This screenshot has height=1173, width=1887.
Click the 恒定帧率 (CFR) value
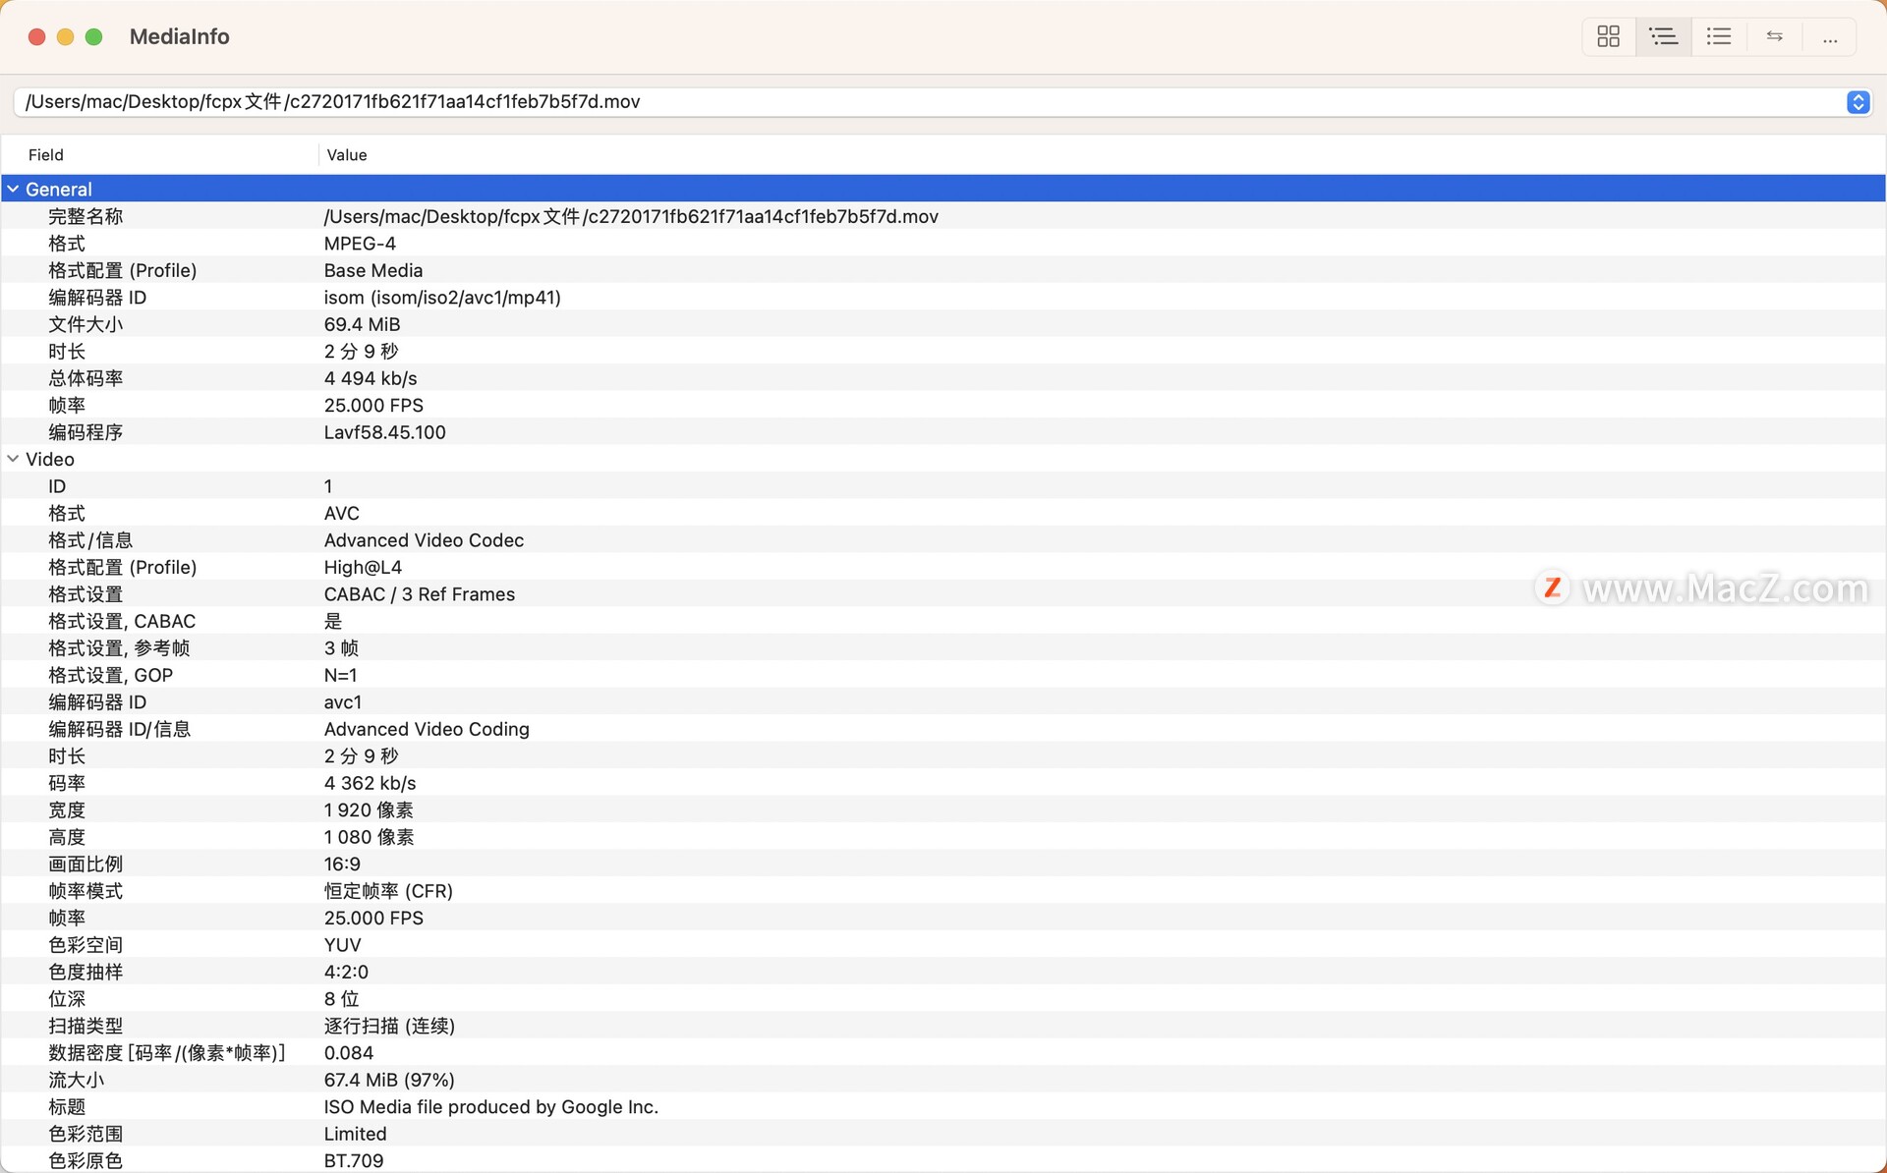[x=388, y=891]
